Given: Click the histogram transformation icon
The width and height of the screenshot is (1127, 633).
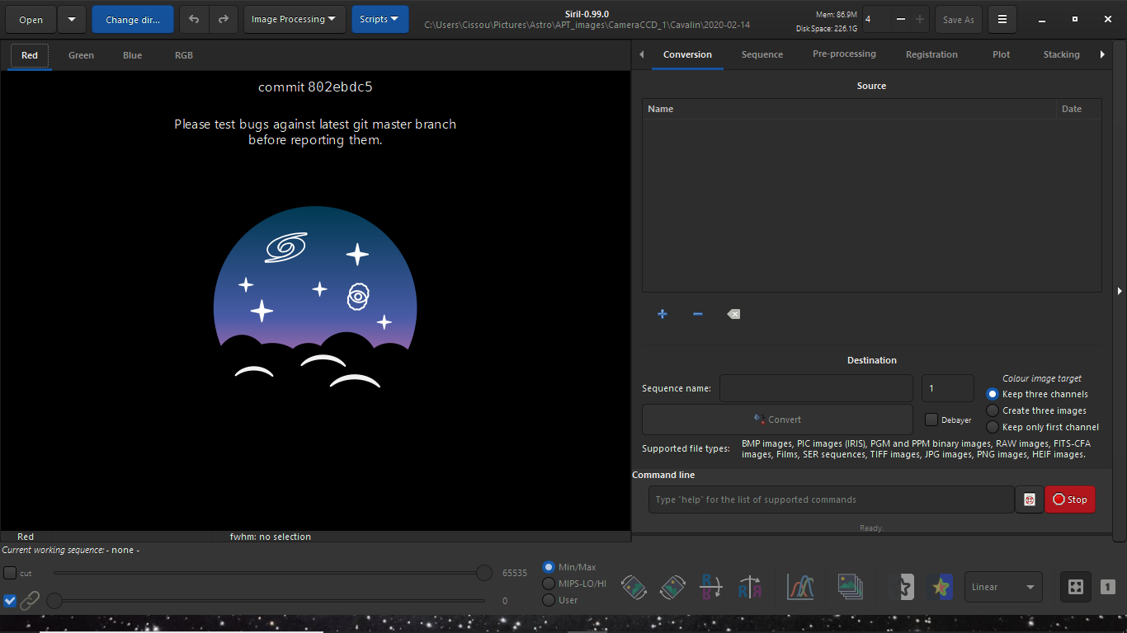Looking at the screenshot, I should (x=799, y=587).
